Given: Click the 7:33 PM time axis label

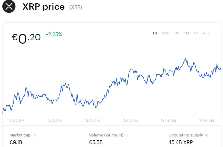Looking at the screenshot, I should click(130, 121).
